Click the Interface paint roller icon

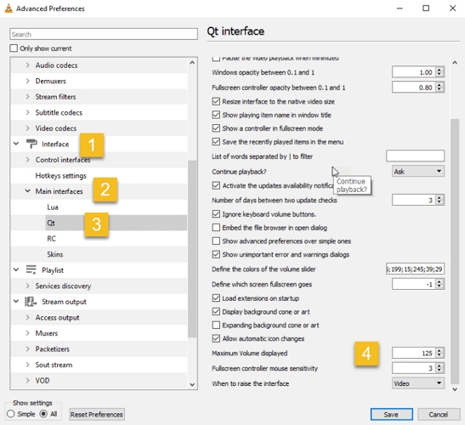pyautogui.click(x=31, y=144)
